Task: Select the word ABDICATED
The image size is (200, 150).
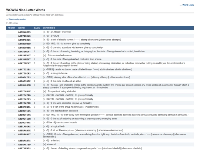Action: pos(24,95)
